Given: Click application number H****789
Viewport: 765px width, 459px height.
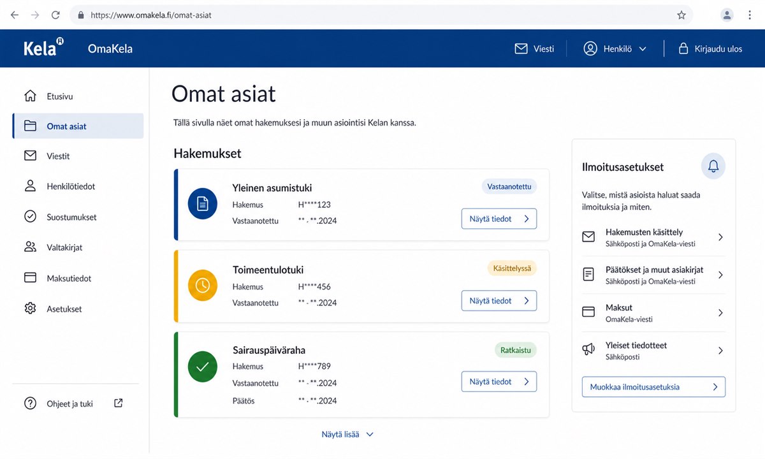Looking at the screenshot, I should click(x=314, y=366).
